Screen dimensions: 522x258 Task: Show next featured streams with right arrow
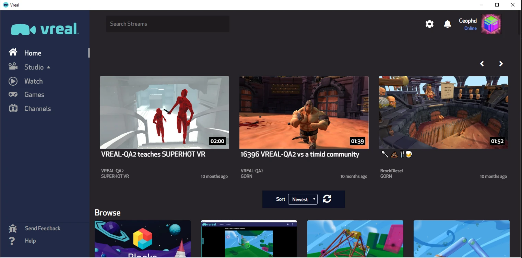501,64
